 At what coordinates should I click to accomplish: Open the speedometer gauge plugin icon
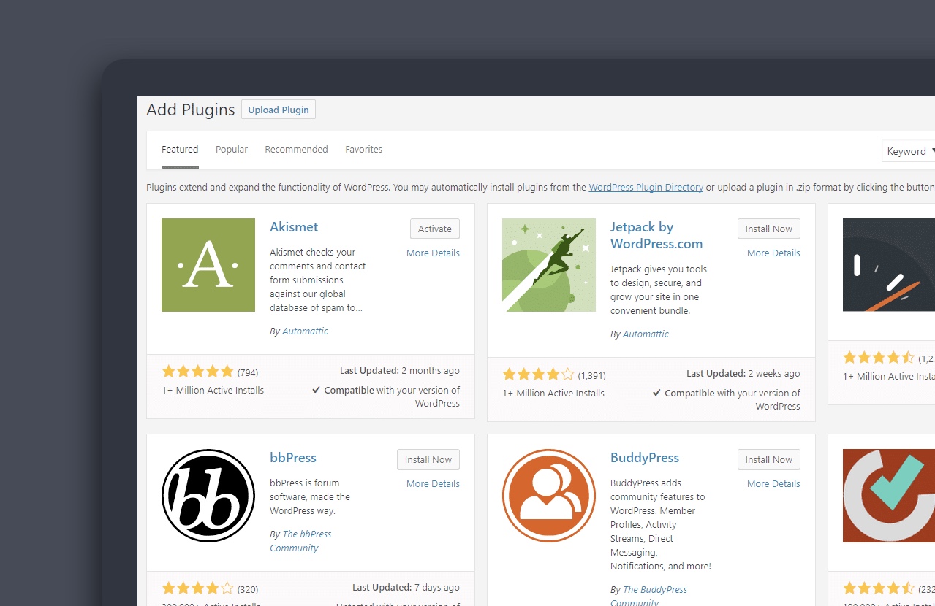[889, 265]
